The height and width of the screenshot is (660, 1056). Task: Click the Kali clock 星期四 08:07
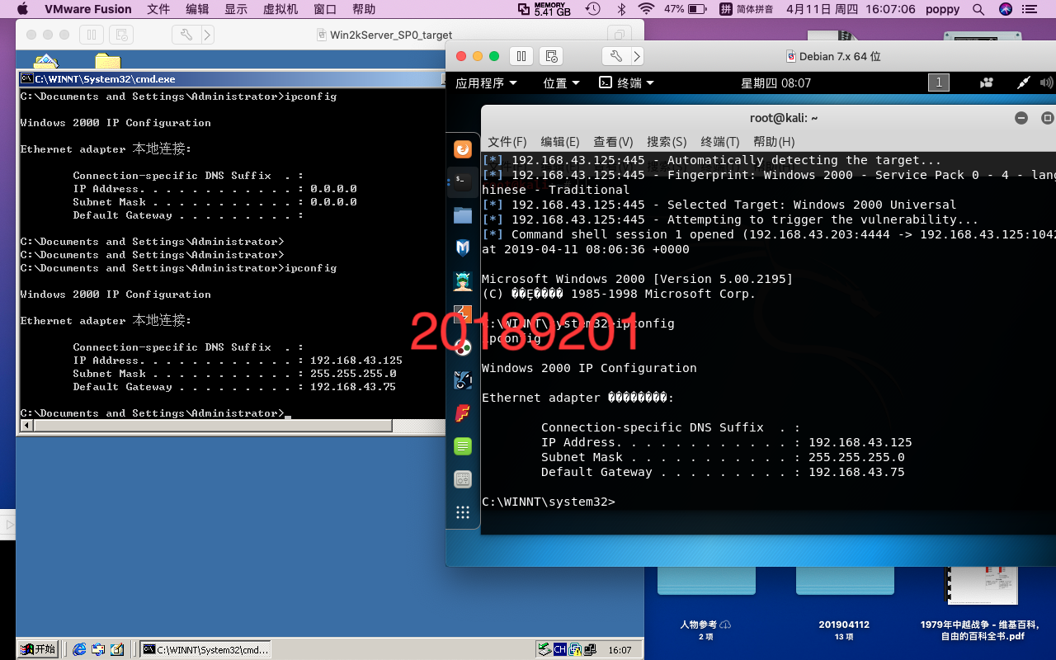775,82
